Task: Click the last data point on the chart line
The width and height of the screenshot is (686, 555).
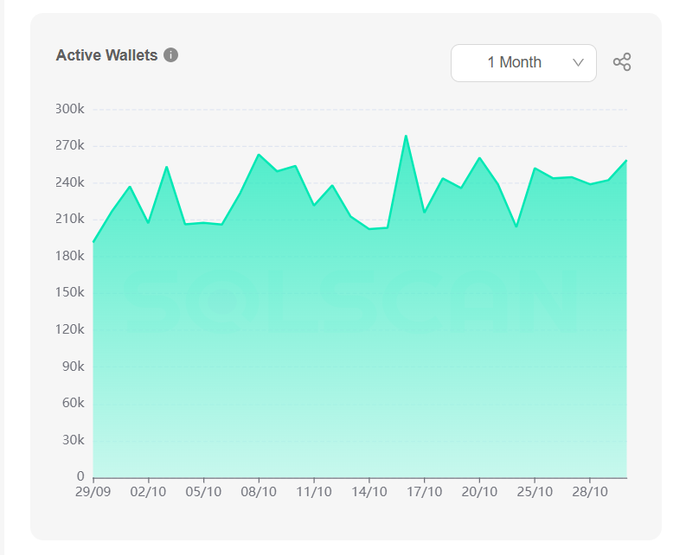Action: click(x=626, y=161)
